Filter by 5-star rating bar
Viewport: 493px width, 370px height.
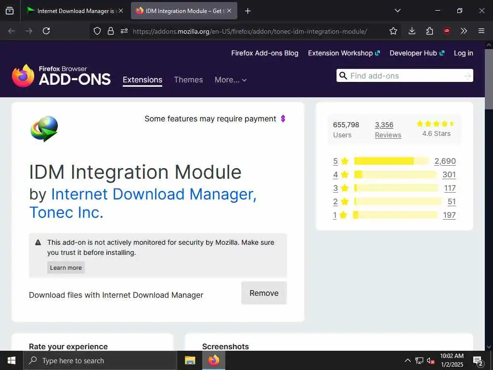point(391,161)
